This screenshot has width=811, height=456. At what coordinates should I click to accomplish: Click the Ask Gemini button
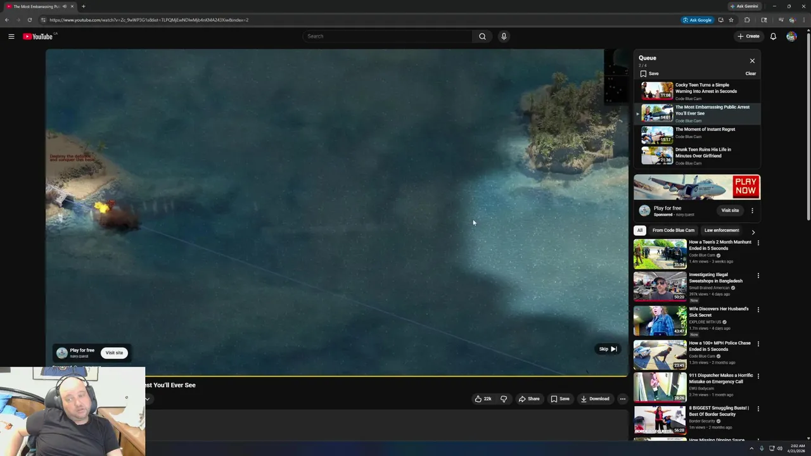tap(744, 6)
